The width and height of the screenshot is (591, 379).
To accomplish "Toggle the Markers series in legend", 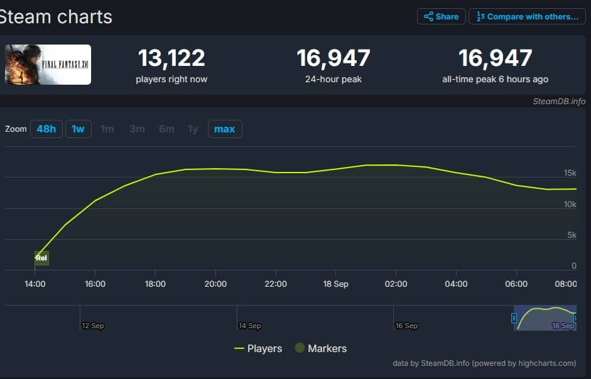I will coord(320,348).
